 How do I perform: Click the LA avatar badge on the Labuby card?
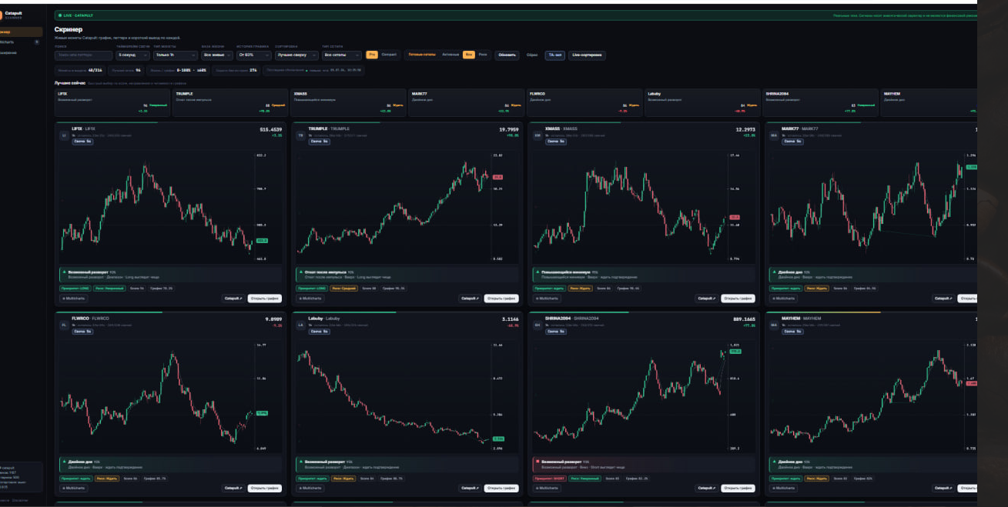point(301,325)
